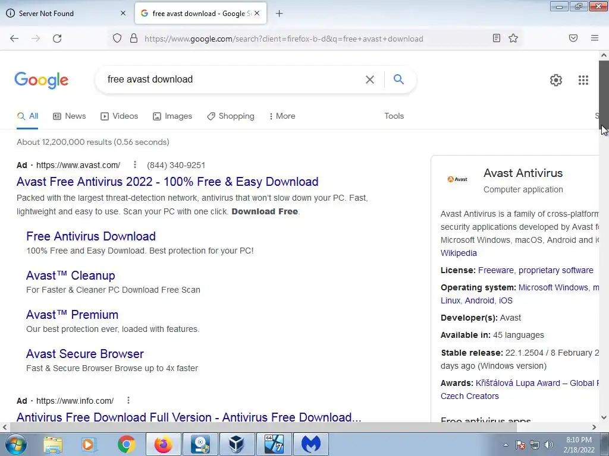Open the Google apps grid icon
This screenshot has width=609, height=456.
583,80
